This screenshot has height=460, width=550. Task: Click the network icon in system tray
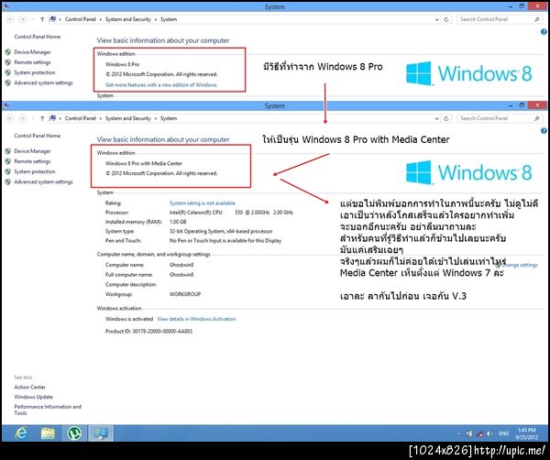479,434
